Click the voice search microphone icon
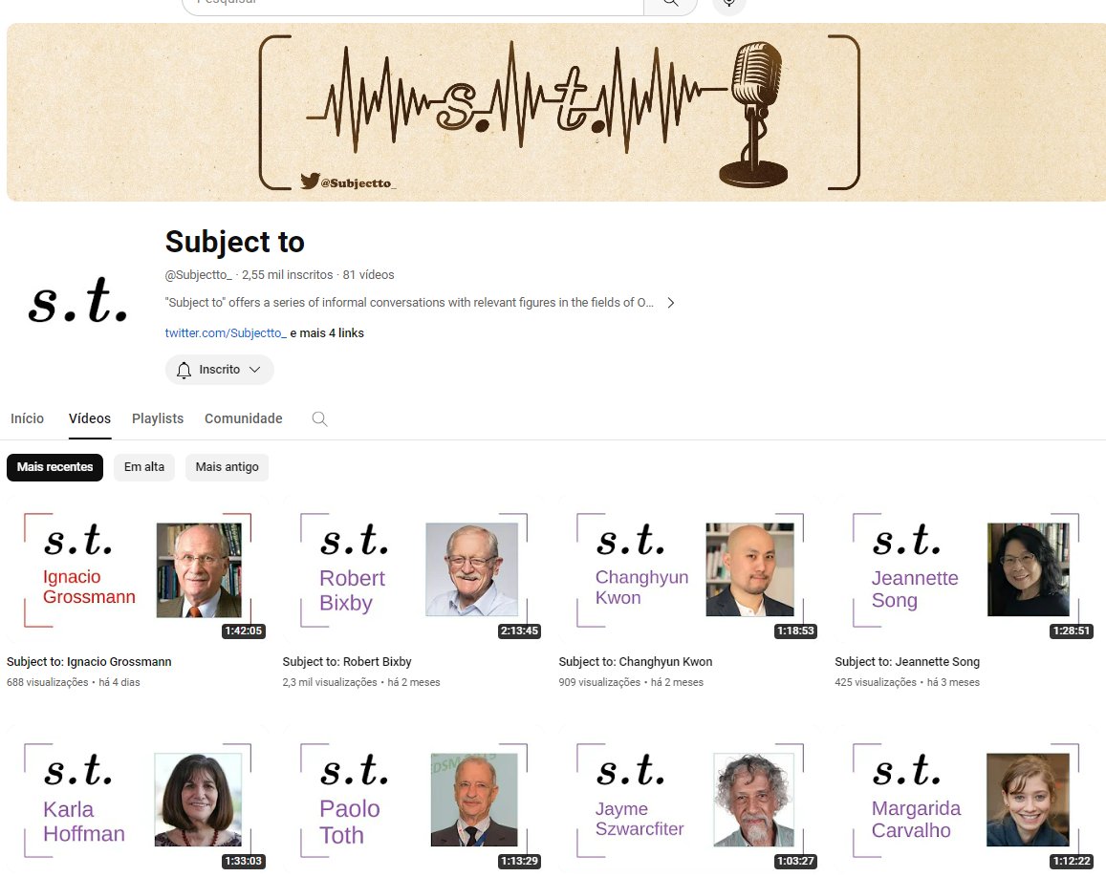 pyautogui.click(x=729, y=4)
